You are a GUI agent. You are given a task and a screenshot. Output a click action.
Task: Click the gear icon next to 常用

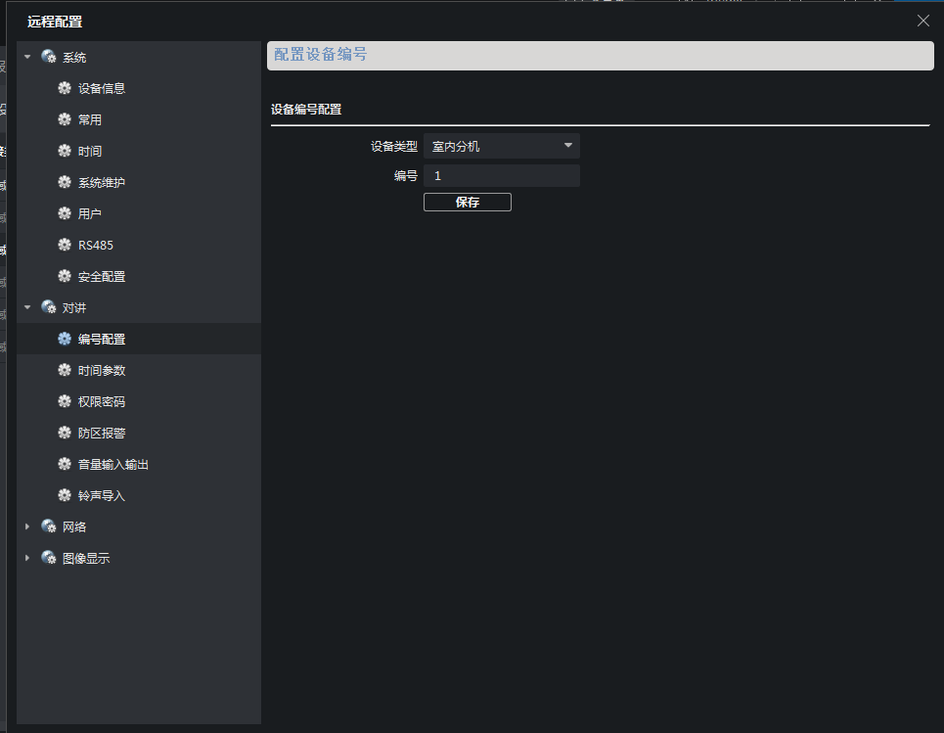pyautogui.click(x=65, y=119)
